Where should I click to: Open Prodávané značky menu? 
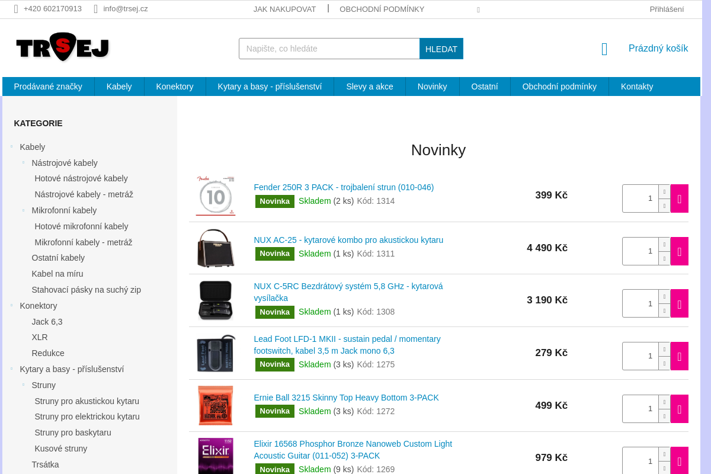pos(48,87)
